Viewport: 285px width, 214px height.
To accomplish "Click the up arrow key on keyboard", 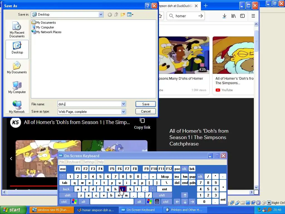I will click(x=185, y=195).
